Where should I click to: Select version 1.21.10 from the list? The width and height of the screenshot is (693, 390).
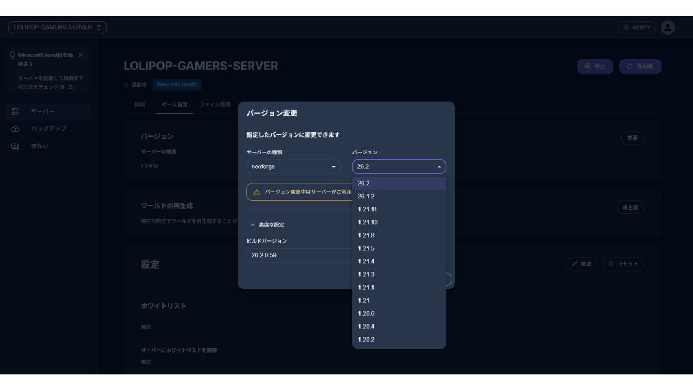[399, 222]
